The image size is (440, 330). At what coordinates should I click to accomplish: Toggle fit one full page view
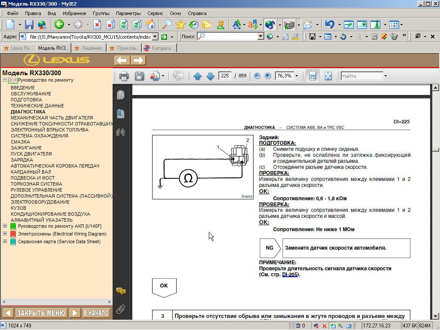point(328,76)
